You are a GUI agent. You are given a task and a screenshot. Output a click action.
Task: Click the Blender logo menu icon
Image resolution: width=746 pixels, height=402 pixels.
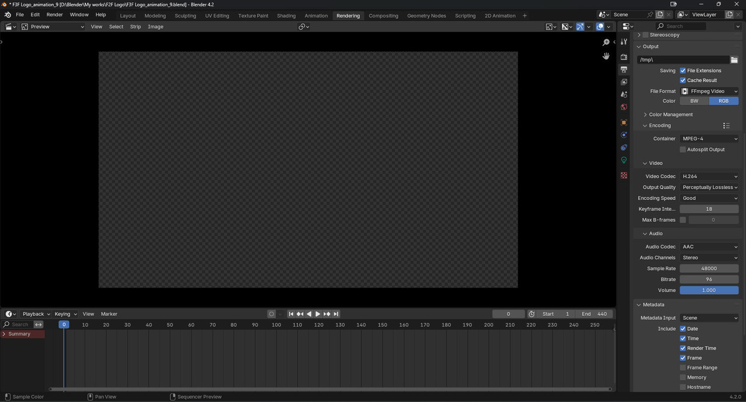8,15
